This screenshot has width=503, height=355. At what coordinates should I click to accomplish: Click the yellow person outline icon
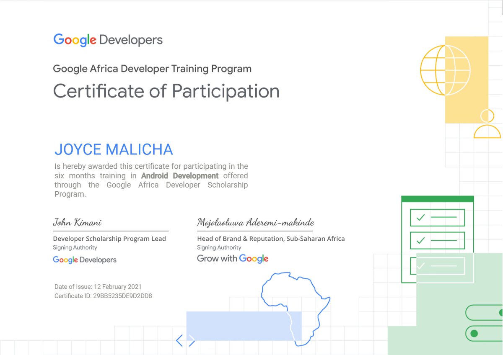pyautogui.click(x=487, y=124)
